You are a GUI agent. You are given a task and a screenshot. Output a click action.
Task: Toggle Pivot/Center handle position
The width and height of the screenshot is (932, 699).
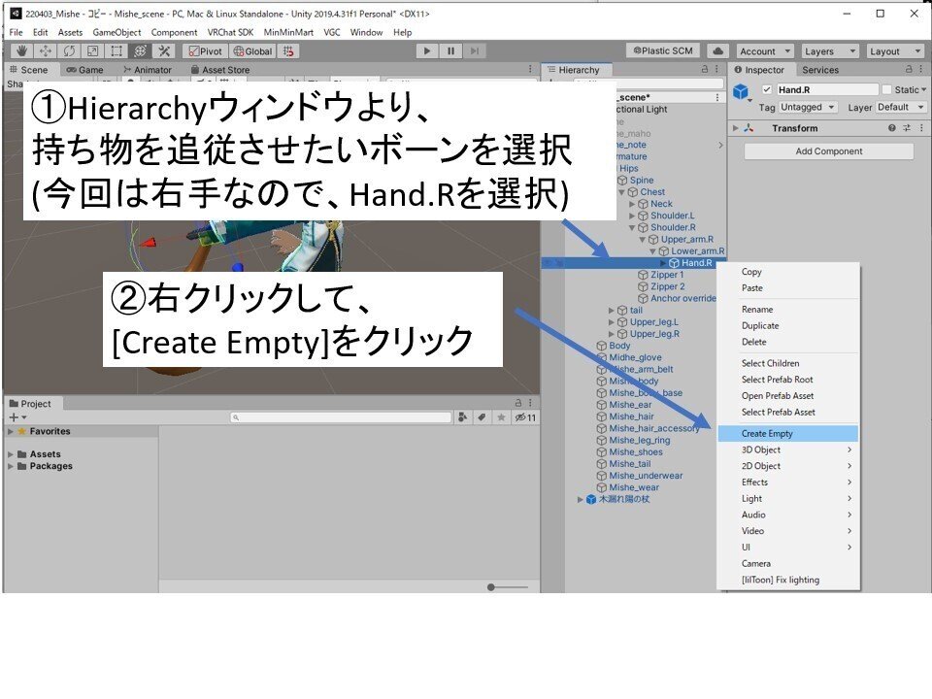click(206, 51)
